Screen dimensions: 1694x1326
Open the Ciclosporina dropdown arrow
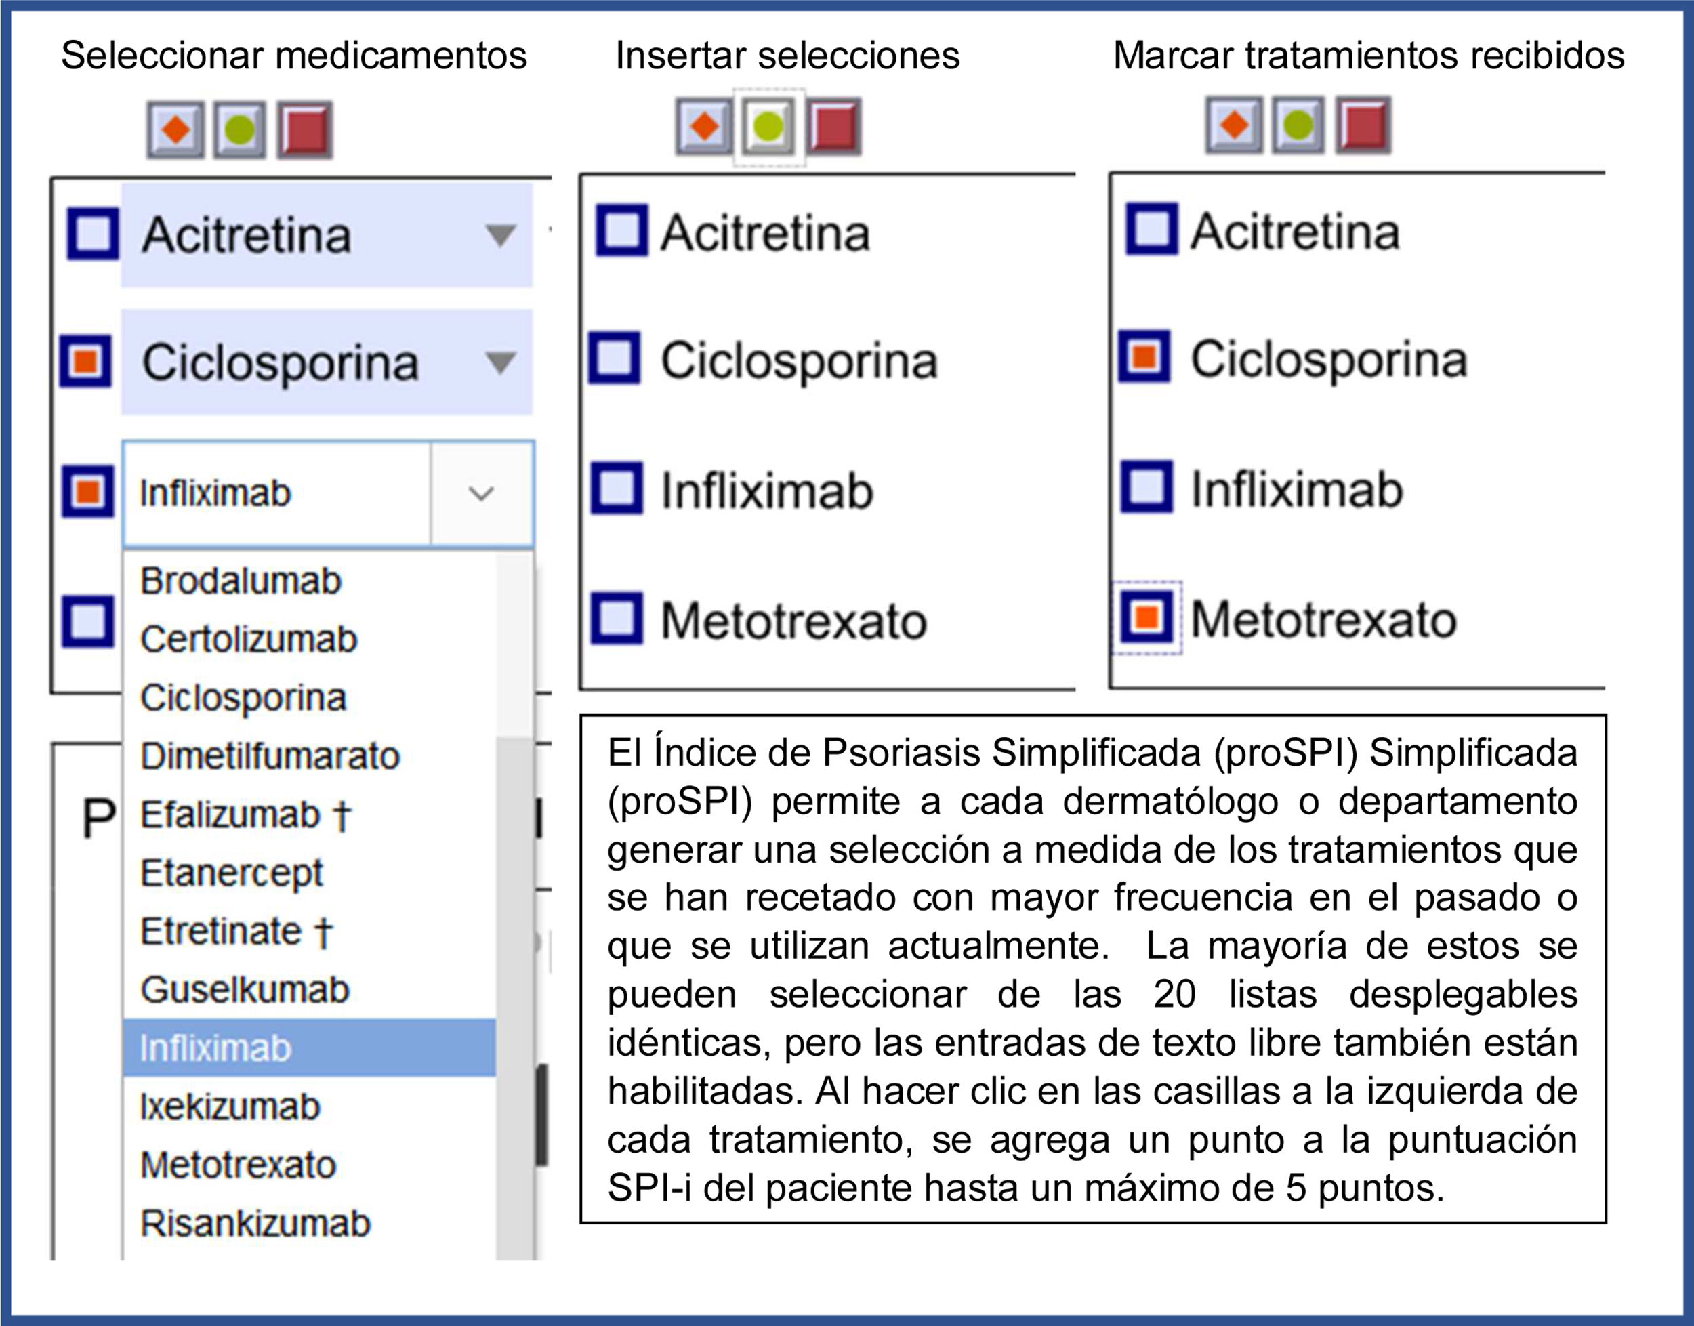[x=500, y=362]
